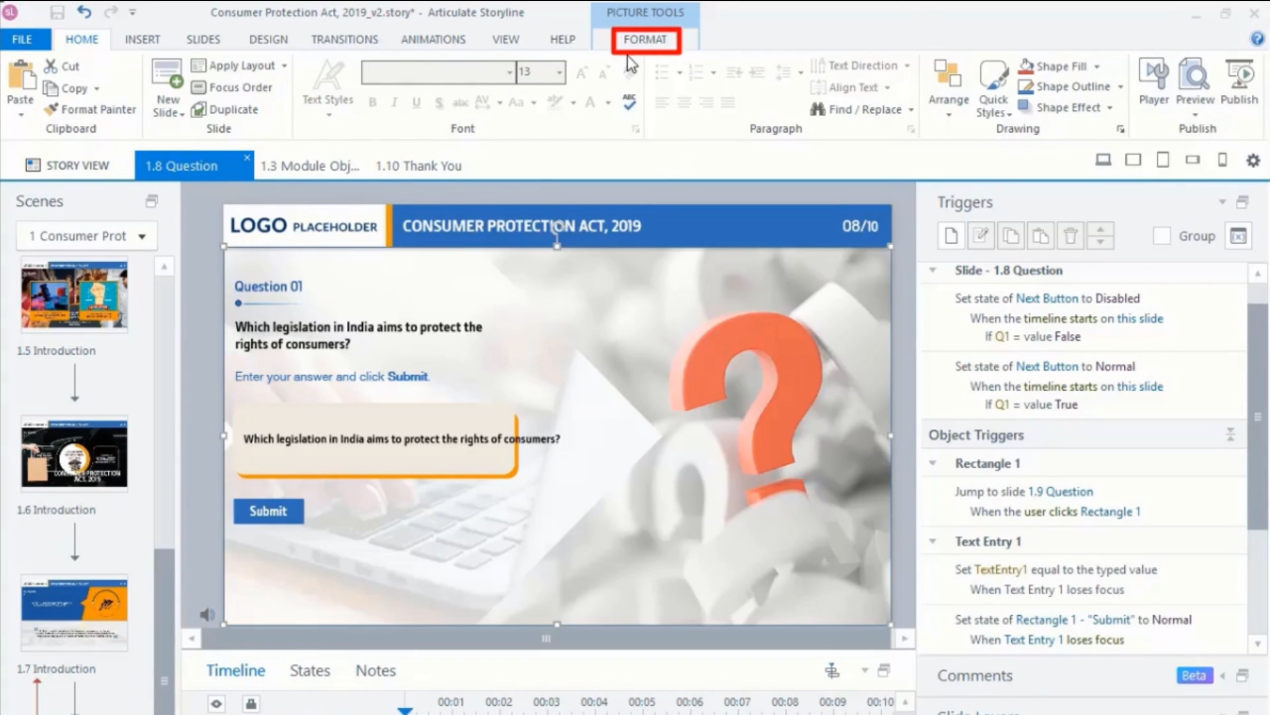Open the ANIMATIONS ribbon tab
The height and width of the screenshot is (715, 1270).
point(433,40)
